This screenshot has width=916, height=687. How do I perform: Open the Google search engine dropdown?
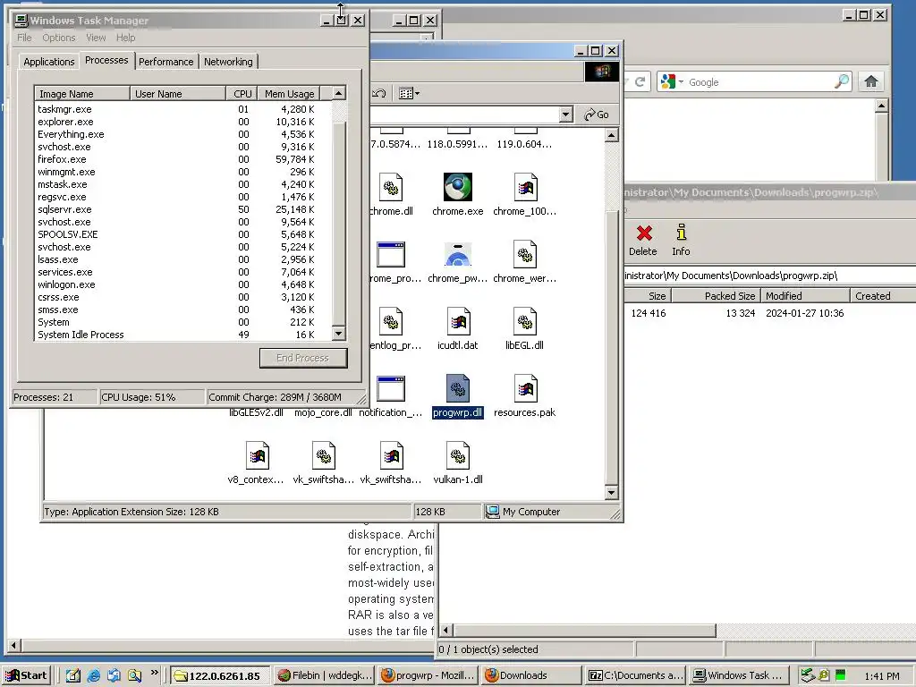(x=681, y=81)
